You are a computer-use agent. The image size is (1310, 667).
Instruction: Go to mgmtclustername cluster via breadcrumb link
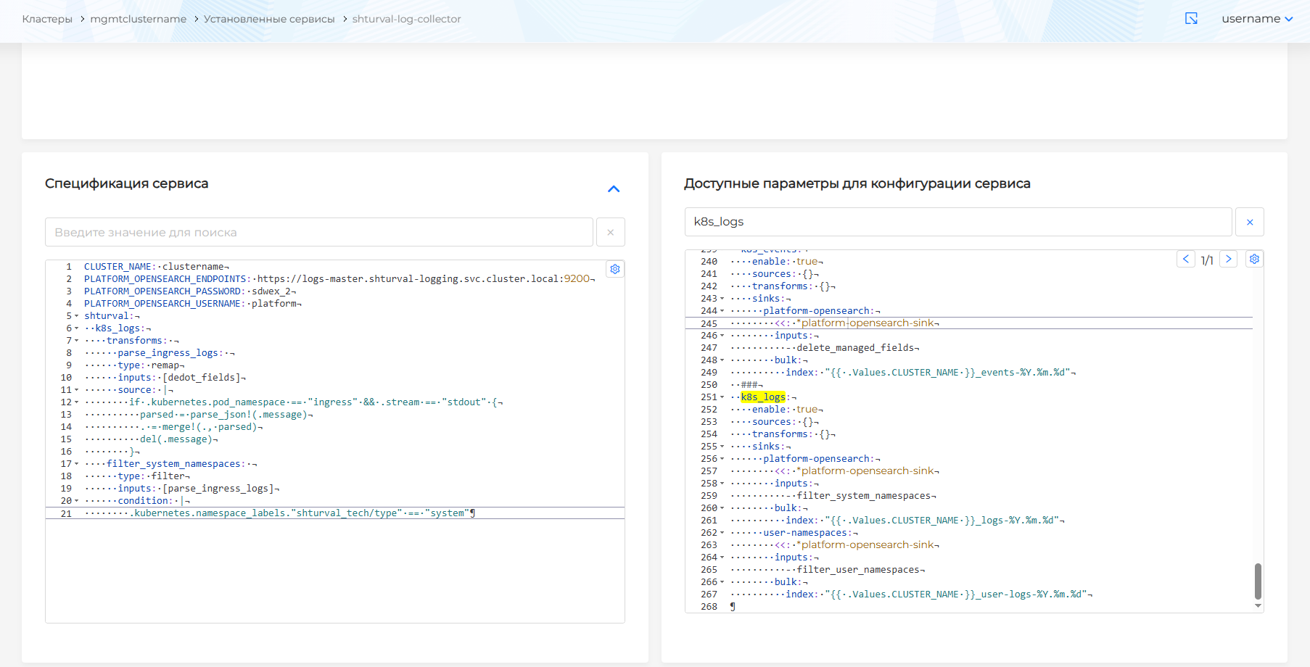click(x=137, y=19)
